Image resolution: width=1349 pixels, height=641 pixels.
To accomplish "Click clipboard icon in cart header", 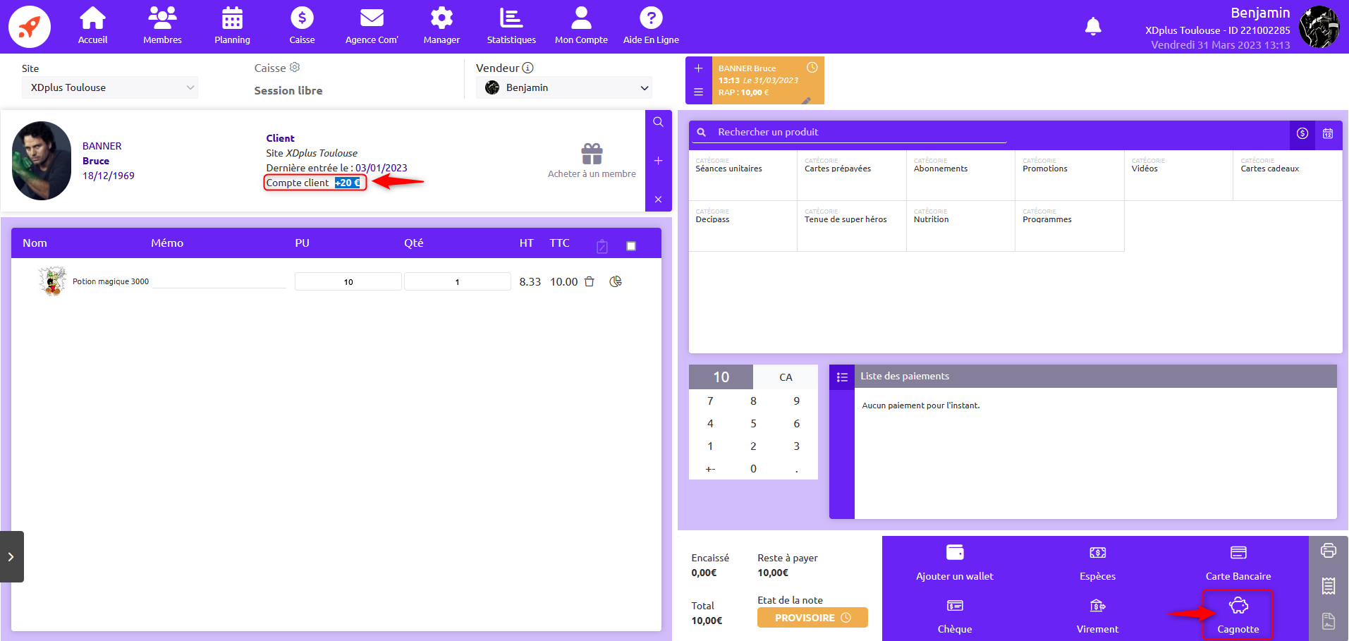I will (602, 246).
